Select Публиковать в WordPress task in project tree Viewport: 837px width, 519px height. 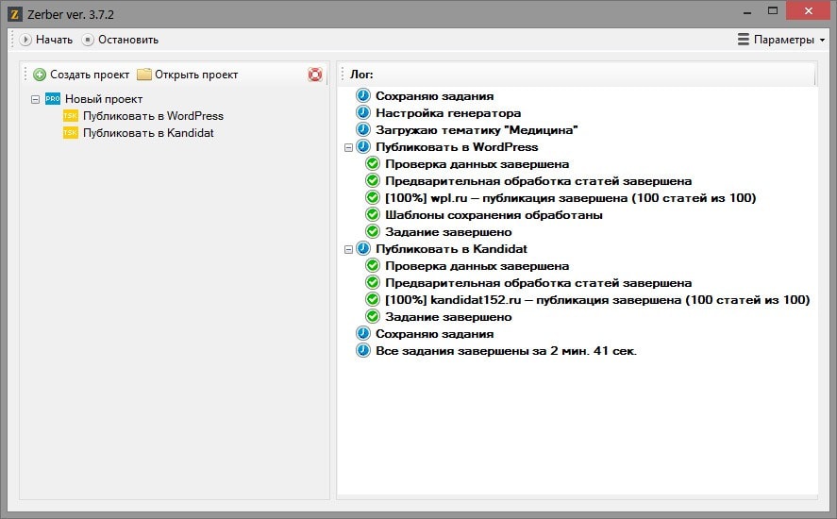point(153,116)
